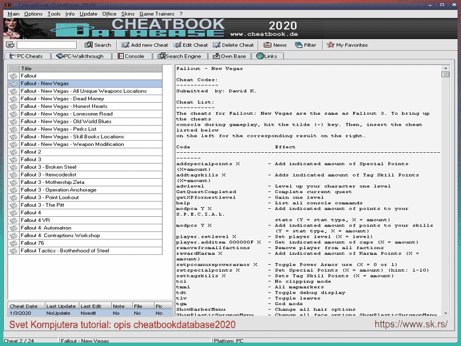Click the Delete Cheat button
Viewport: 461px width, 346px height.
click(233, 45)
